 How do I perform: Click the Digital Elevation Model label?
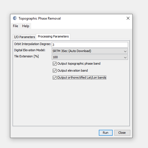(30, 50)
